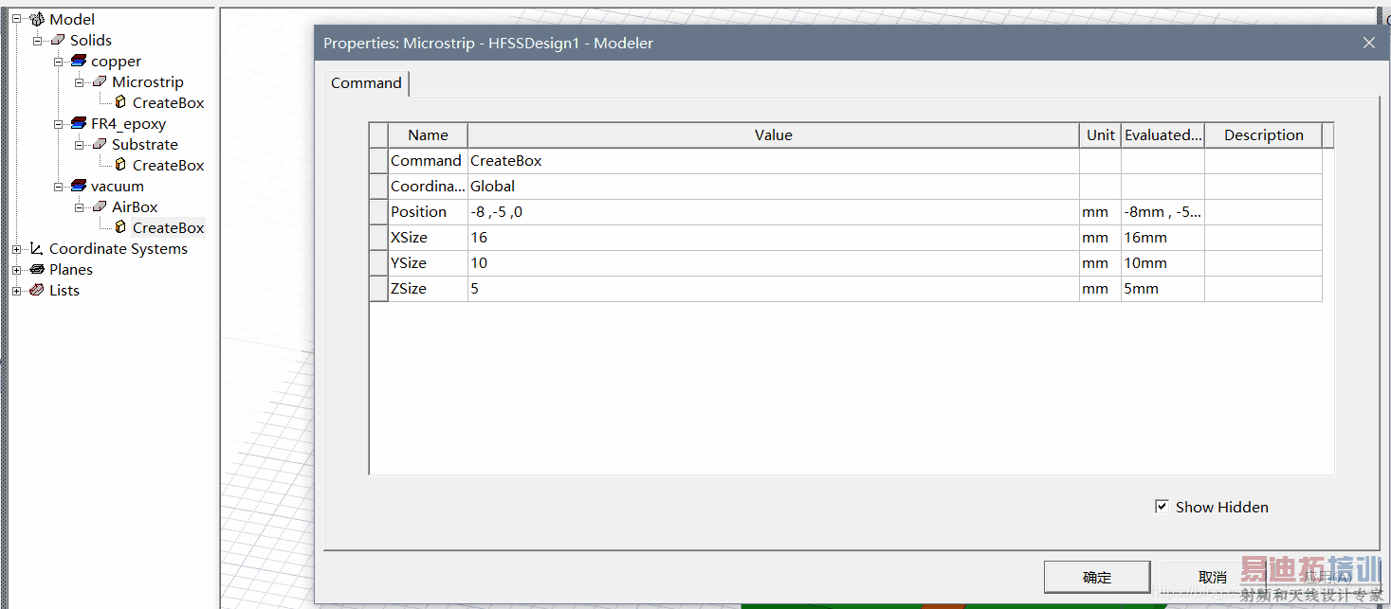Click the CreateBox icon under AirBox
This screenshot has width=1391, height=609.
[120, 227]
